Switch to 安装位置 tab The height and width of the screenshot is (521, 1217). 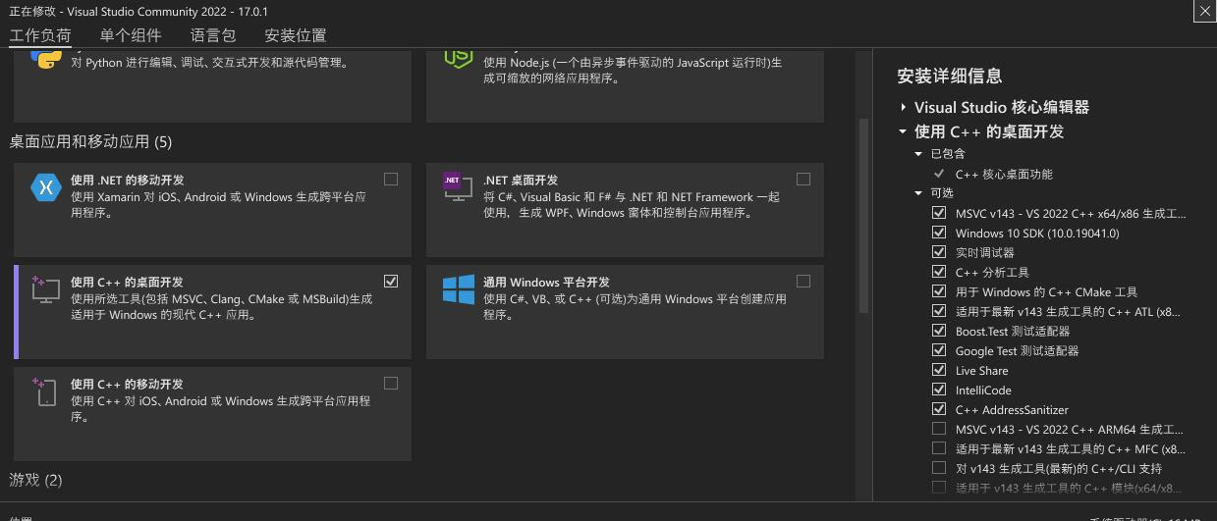[x=296, y=35]
